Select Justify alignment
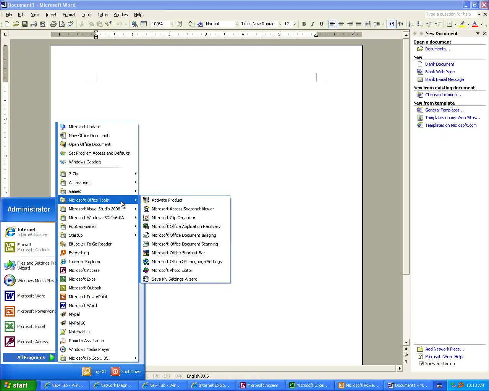The width and height of the screenshot is (489, 391). click(x=359, y=24)
